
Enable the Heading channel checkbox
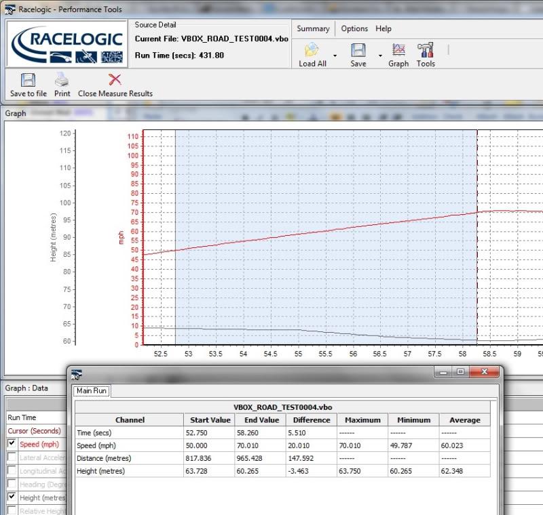point(12,485)
